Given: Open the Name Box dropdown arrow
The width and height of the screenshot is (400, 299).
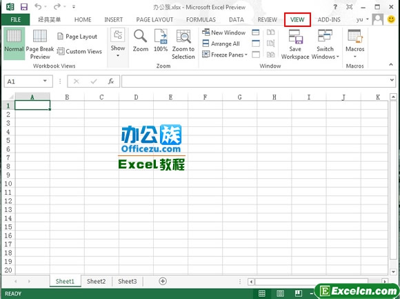Looking at the screenshot, I should (x=45, y=81).
